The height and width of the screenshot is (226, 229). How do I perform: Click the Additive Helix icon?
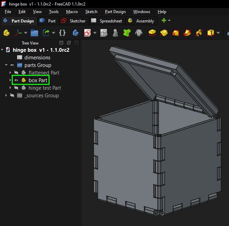[199, 33]
